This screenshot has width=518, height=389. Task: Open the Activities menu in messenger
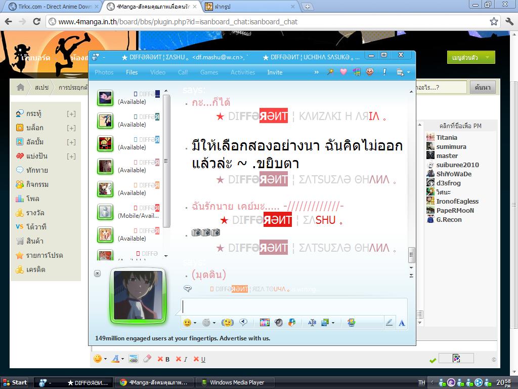click(243, 72)
